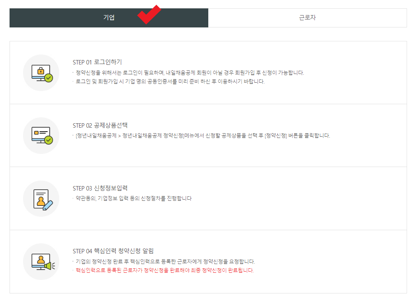Screen dimensions: 413x301
Task: Click the line starting 청약신청을 위해서는 로그인이 필요하며
Action: (x=190, y=73)
